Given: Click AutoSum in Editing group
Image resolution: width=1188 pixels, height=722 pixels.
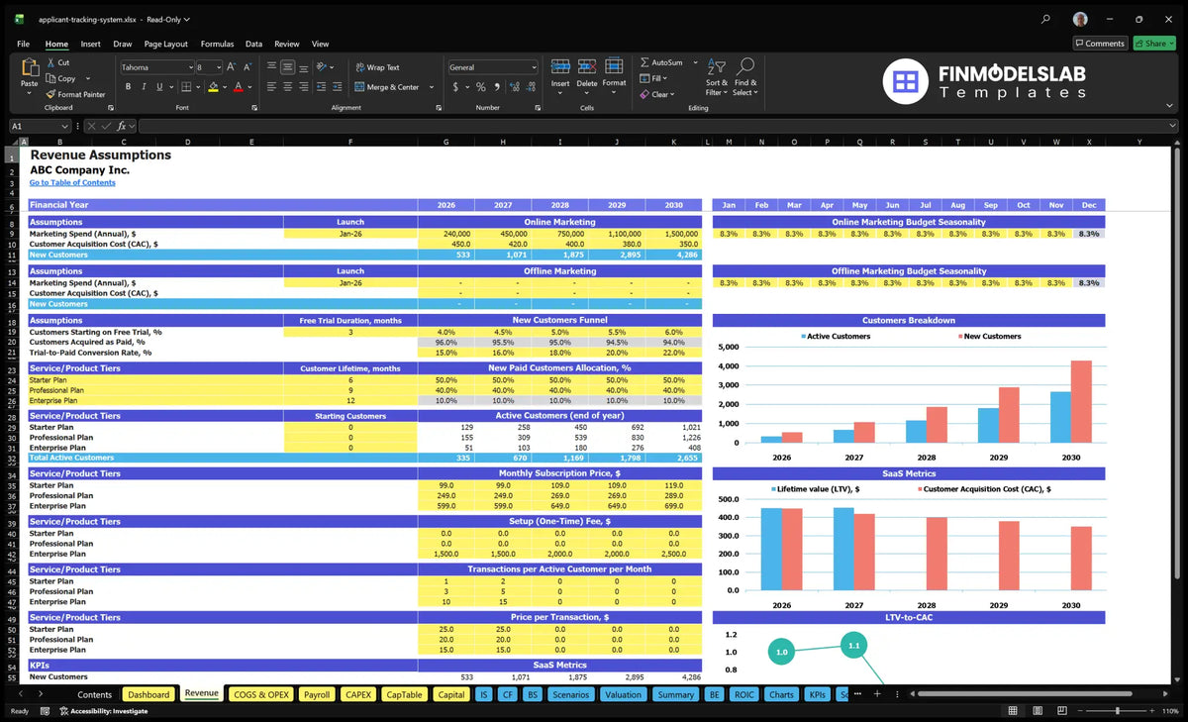Looking at the screenshot, I should pyautogui.click(x=660, y=62).
